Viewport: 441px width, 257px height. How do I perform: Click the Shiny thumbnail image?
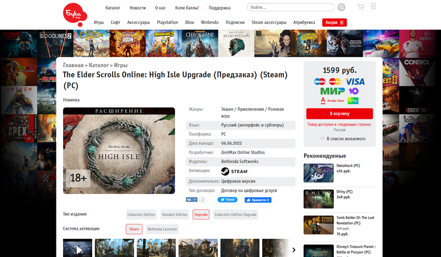318,199
